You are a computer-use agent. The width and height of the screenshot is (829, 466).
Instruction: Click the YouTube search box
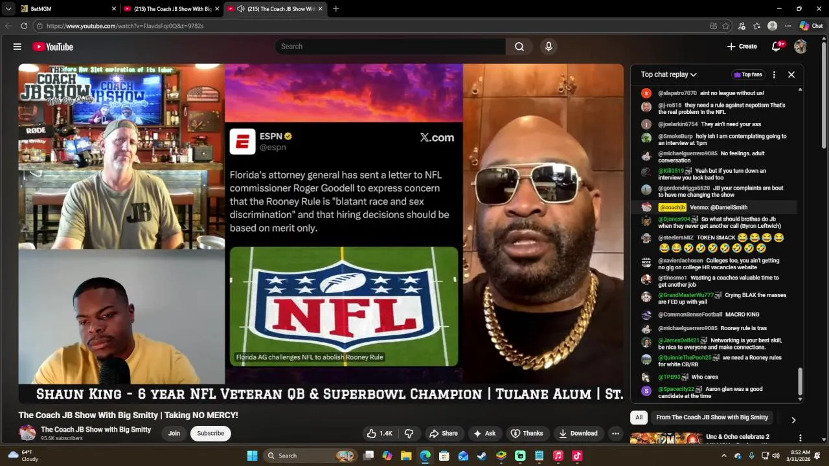tap(390, 47)
